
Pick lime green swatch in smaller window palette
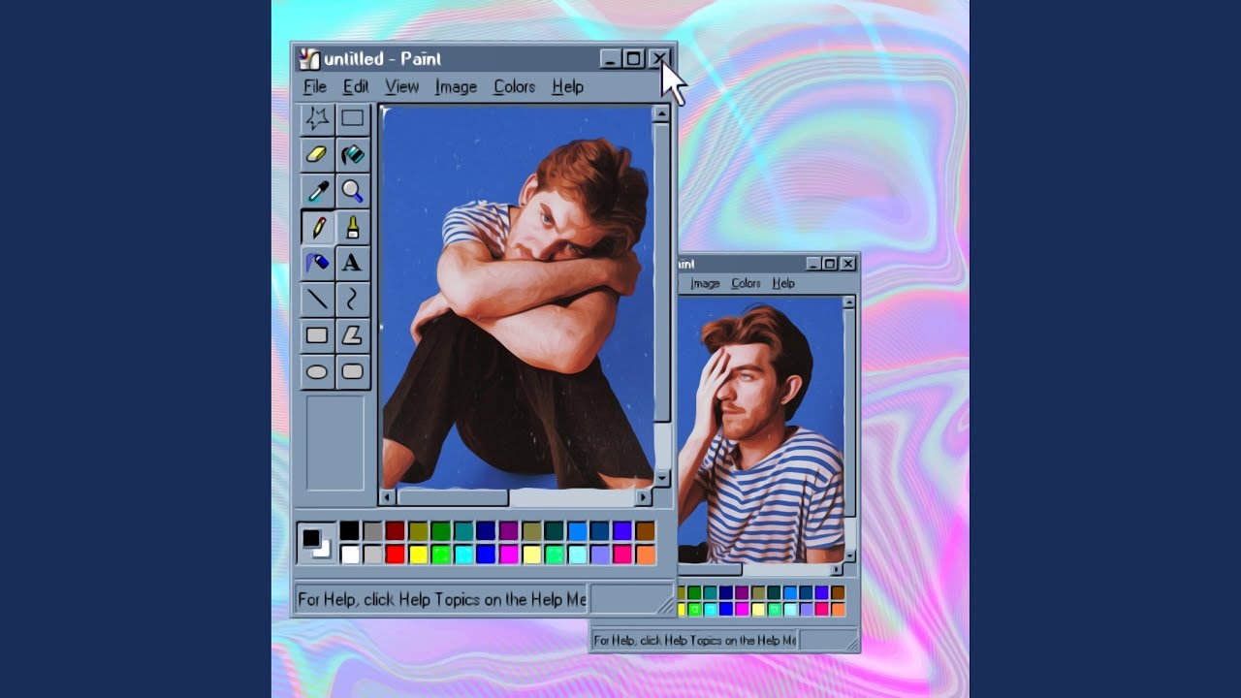694,609
